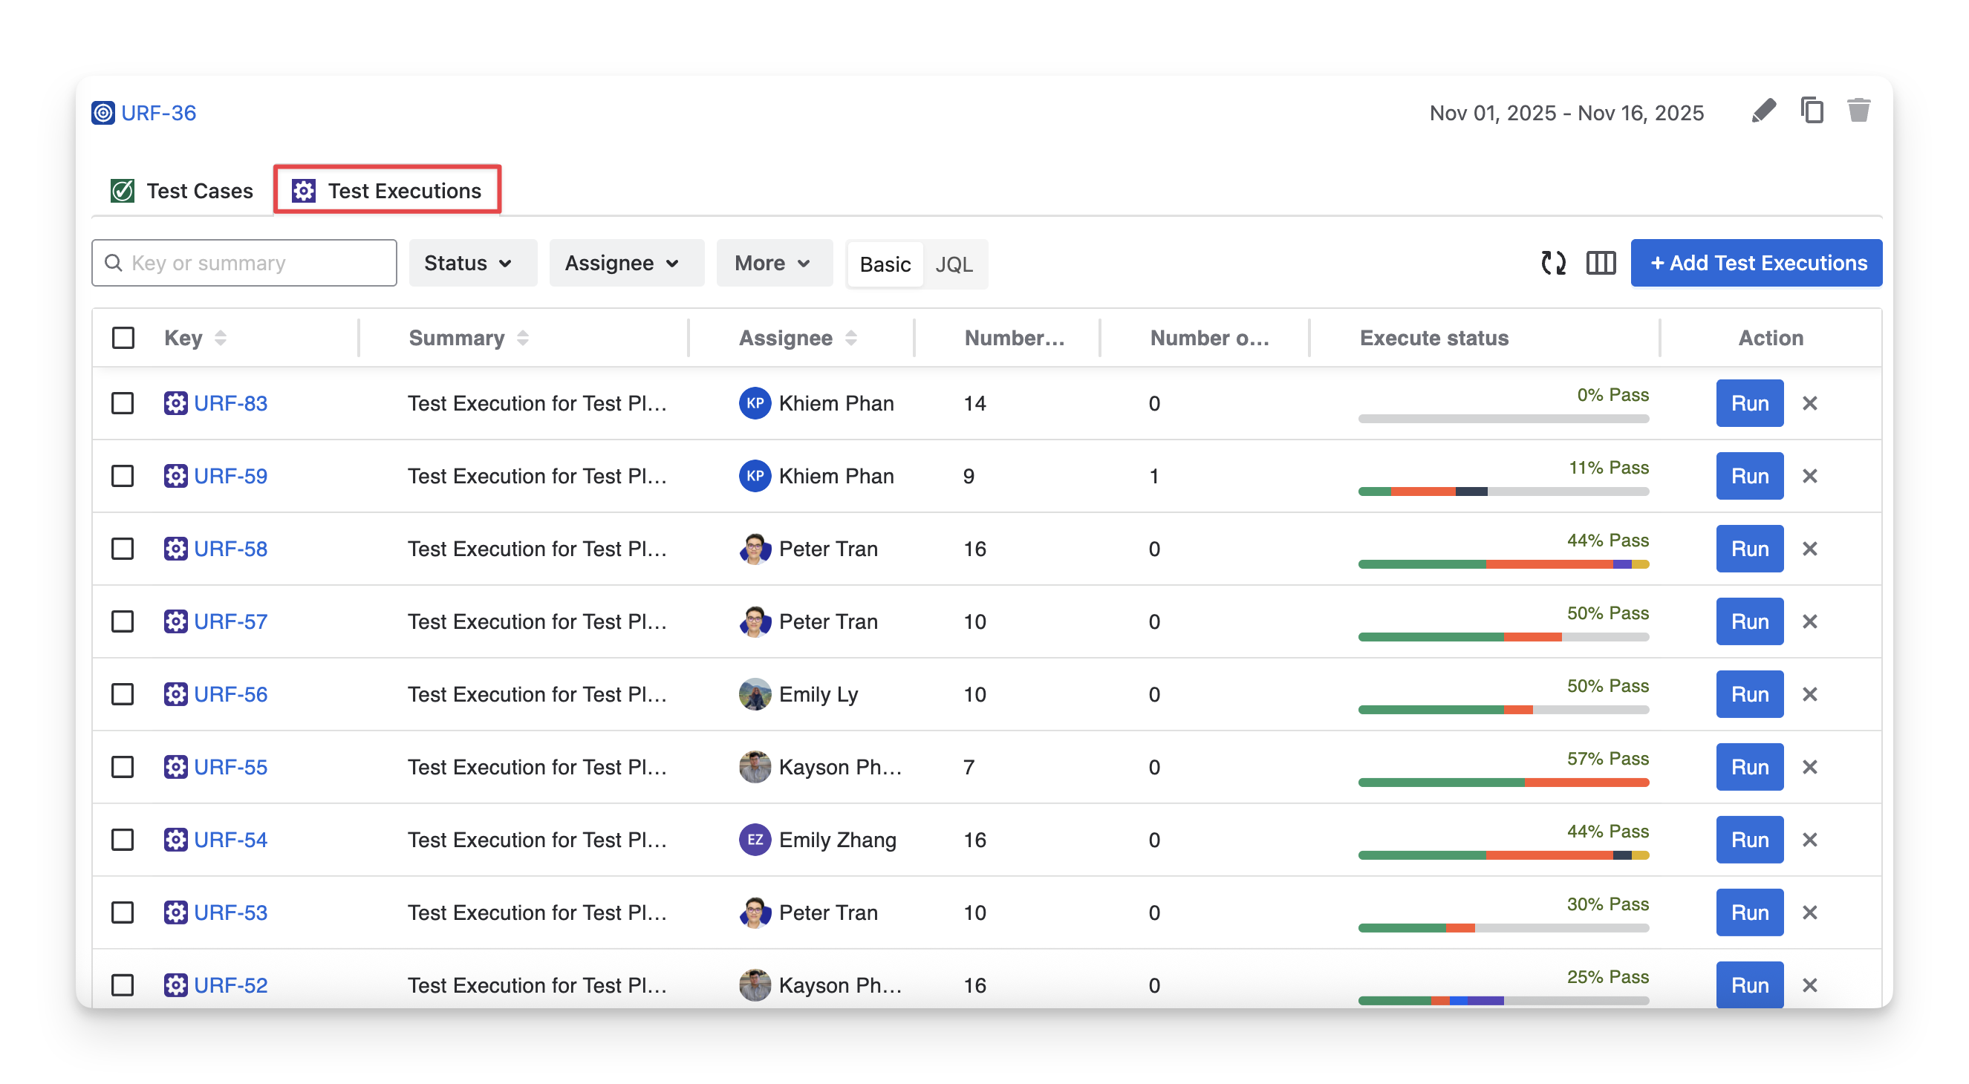Open the column settings icon
The image size is (1969, 1084).
pyautogui.click(x=1601, y=264)
